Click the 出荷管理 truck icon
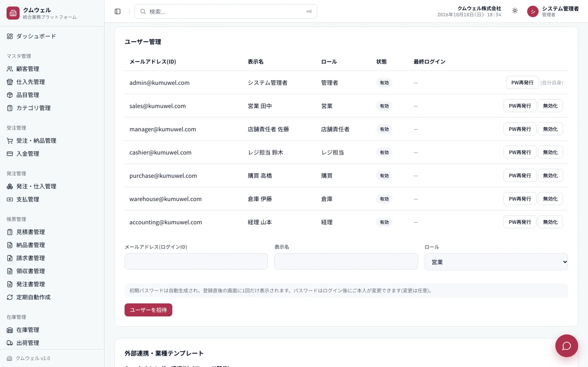The width and height of the screenshot is (588, 367). 10,343
